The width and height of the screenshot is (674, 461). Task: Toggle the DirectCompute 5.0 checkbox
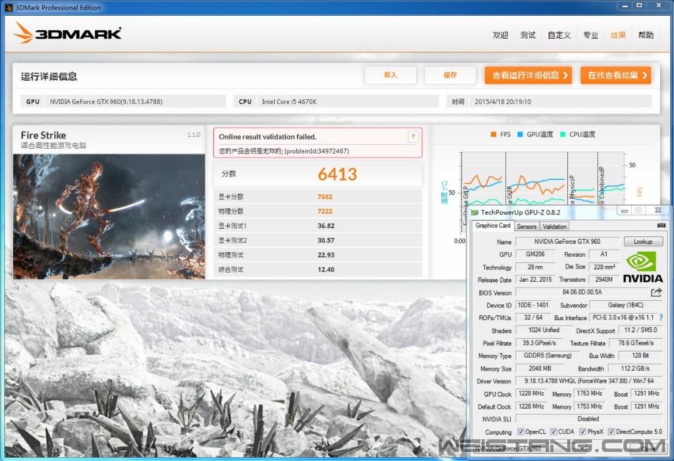tap(611, 432)
